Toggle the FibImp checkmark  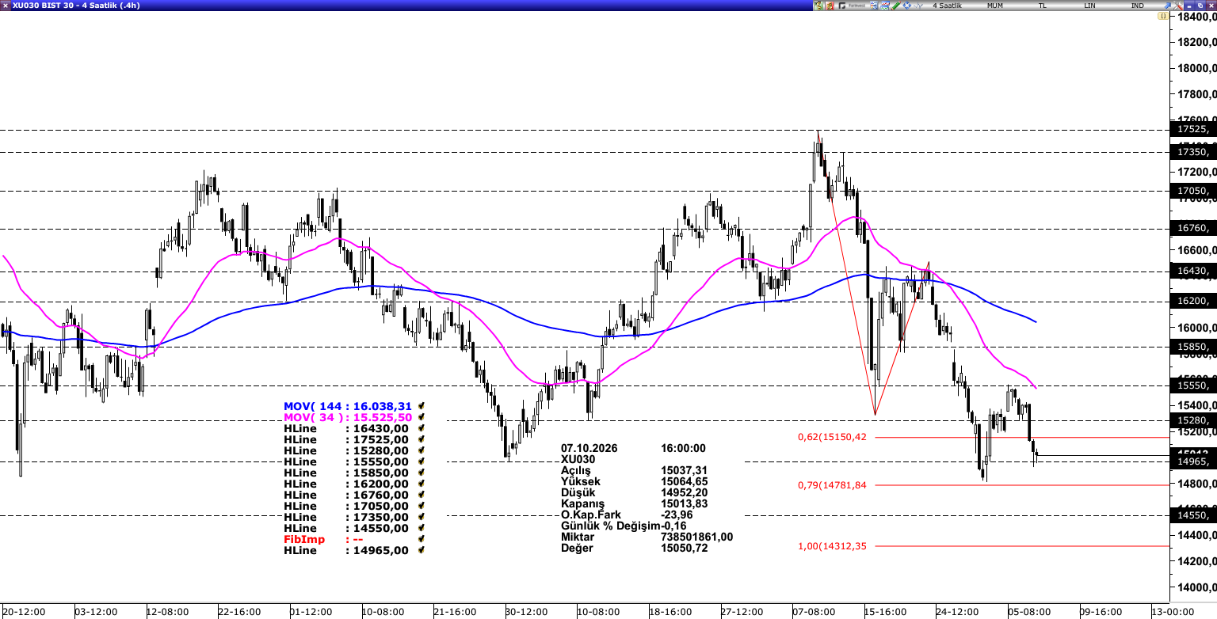pyautogui.click(x=422, y=539)
